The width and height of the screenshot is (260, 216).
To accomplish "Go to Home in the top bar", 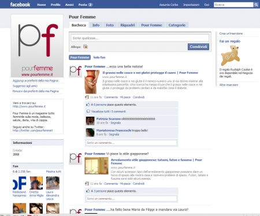I will tap(42, 5).
